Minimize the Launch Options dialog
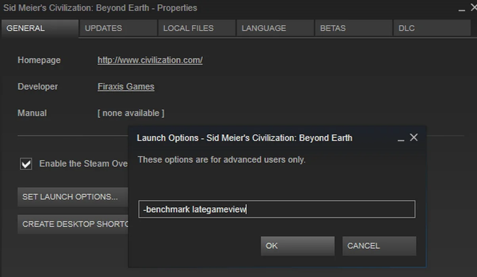The height and width of the screenshot is (277, 477). point(401,138)
